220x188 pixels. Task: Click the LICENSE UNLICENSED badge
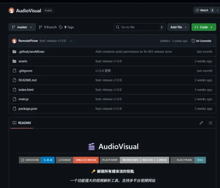click(77, 160)
